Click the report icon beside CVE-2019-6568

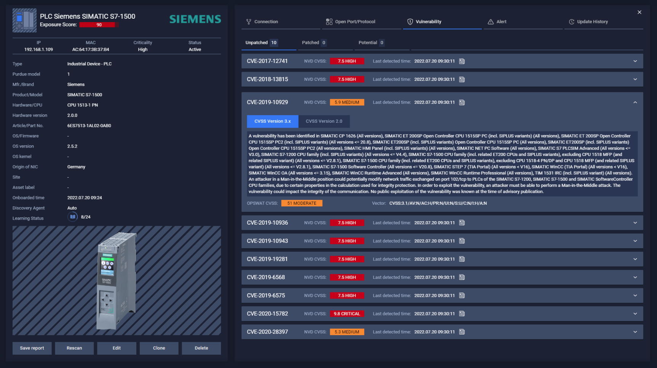tap(462, 278)
